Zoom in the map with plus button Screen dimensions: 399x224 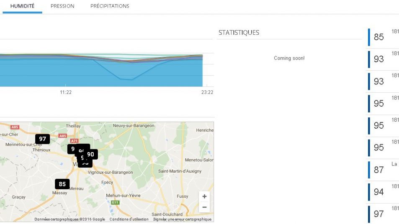click(204, 196)
